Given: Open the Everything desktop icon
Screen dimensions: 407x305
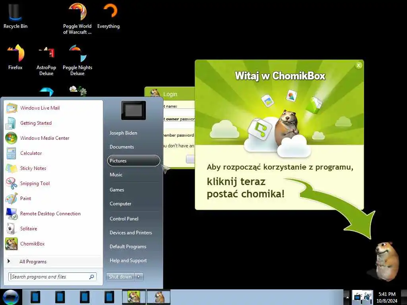Looking at the screenshot, I should [x=109, y=16].
